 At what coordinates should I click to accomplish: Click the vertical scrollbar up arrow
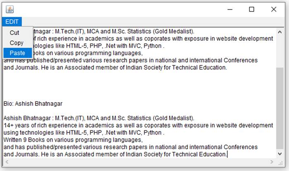point(280,32)
